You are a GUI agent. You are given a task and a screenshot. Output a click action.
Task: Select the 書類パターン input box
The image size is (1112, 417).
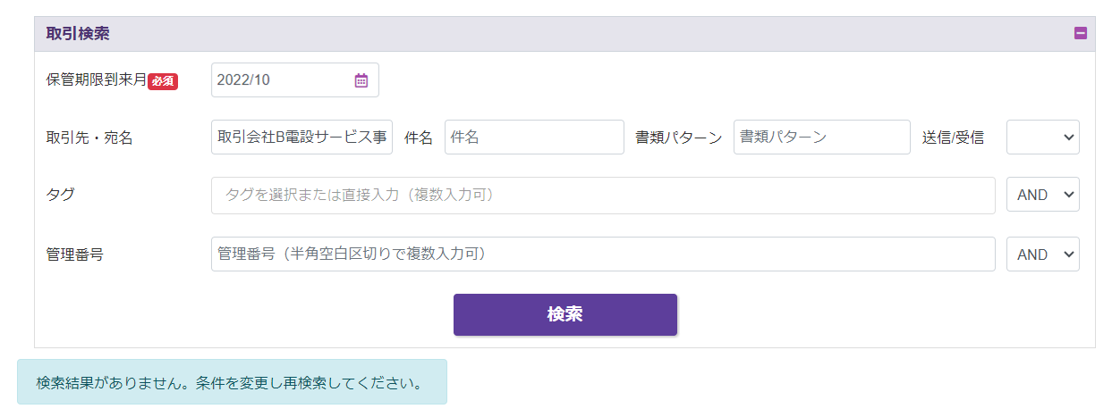coord(821,138)
